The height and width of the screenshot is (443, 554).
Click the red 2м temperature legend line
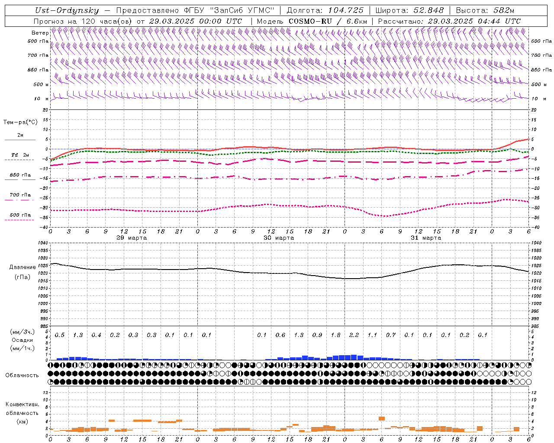pos(20,140)
